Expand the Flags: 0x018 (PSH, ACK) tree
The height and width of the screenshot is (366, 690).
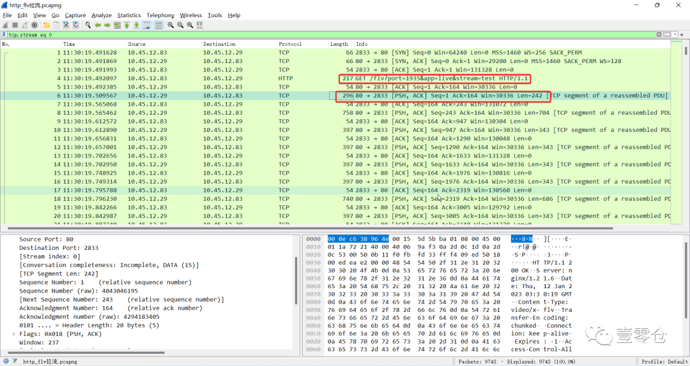tap(14, 333)
